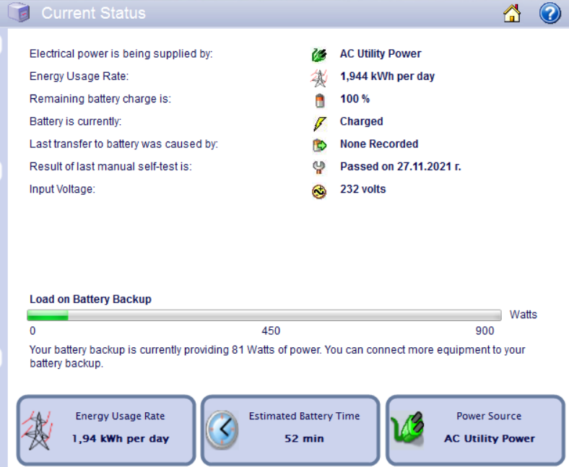Click the pylon icon in Energy Usage Rate card
Viewport: 569px width, 467px height.
38,430
